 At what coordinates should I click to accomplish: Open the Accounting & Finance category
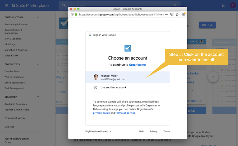tap(16, 25)
